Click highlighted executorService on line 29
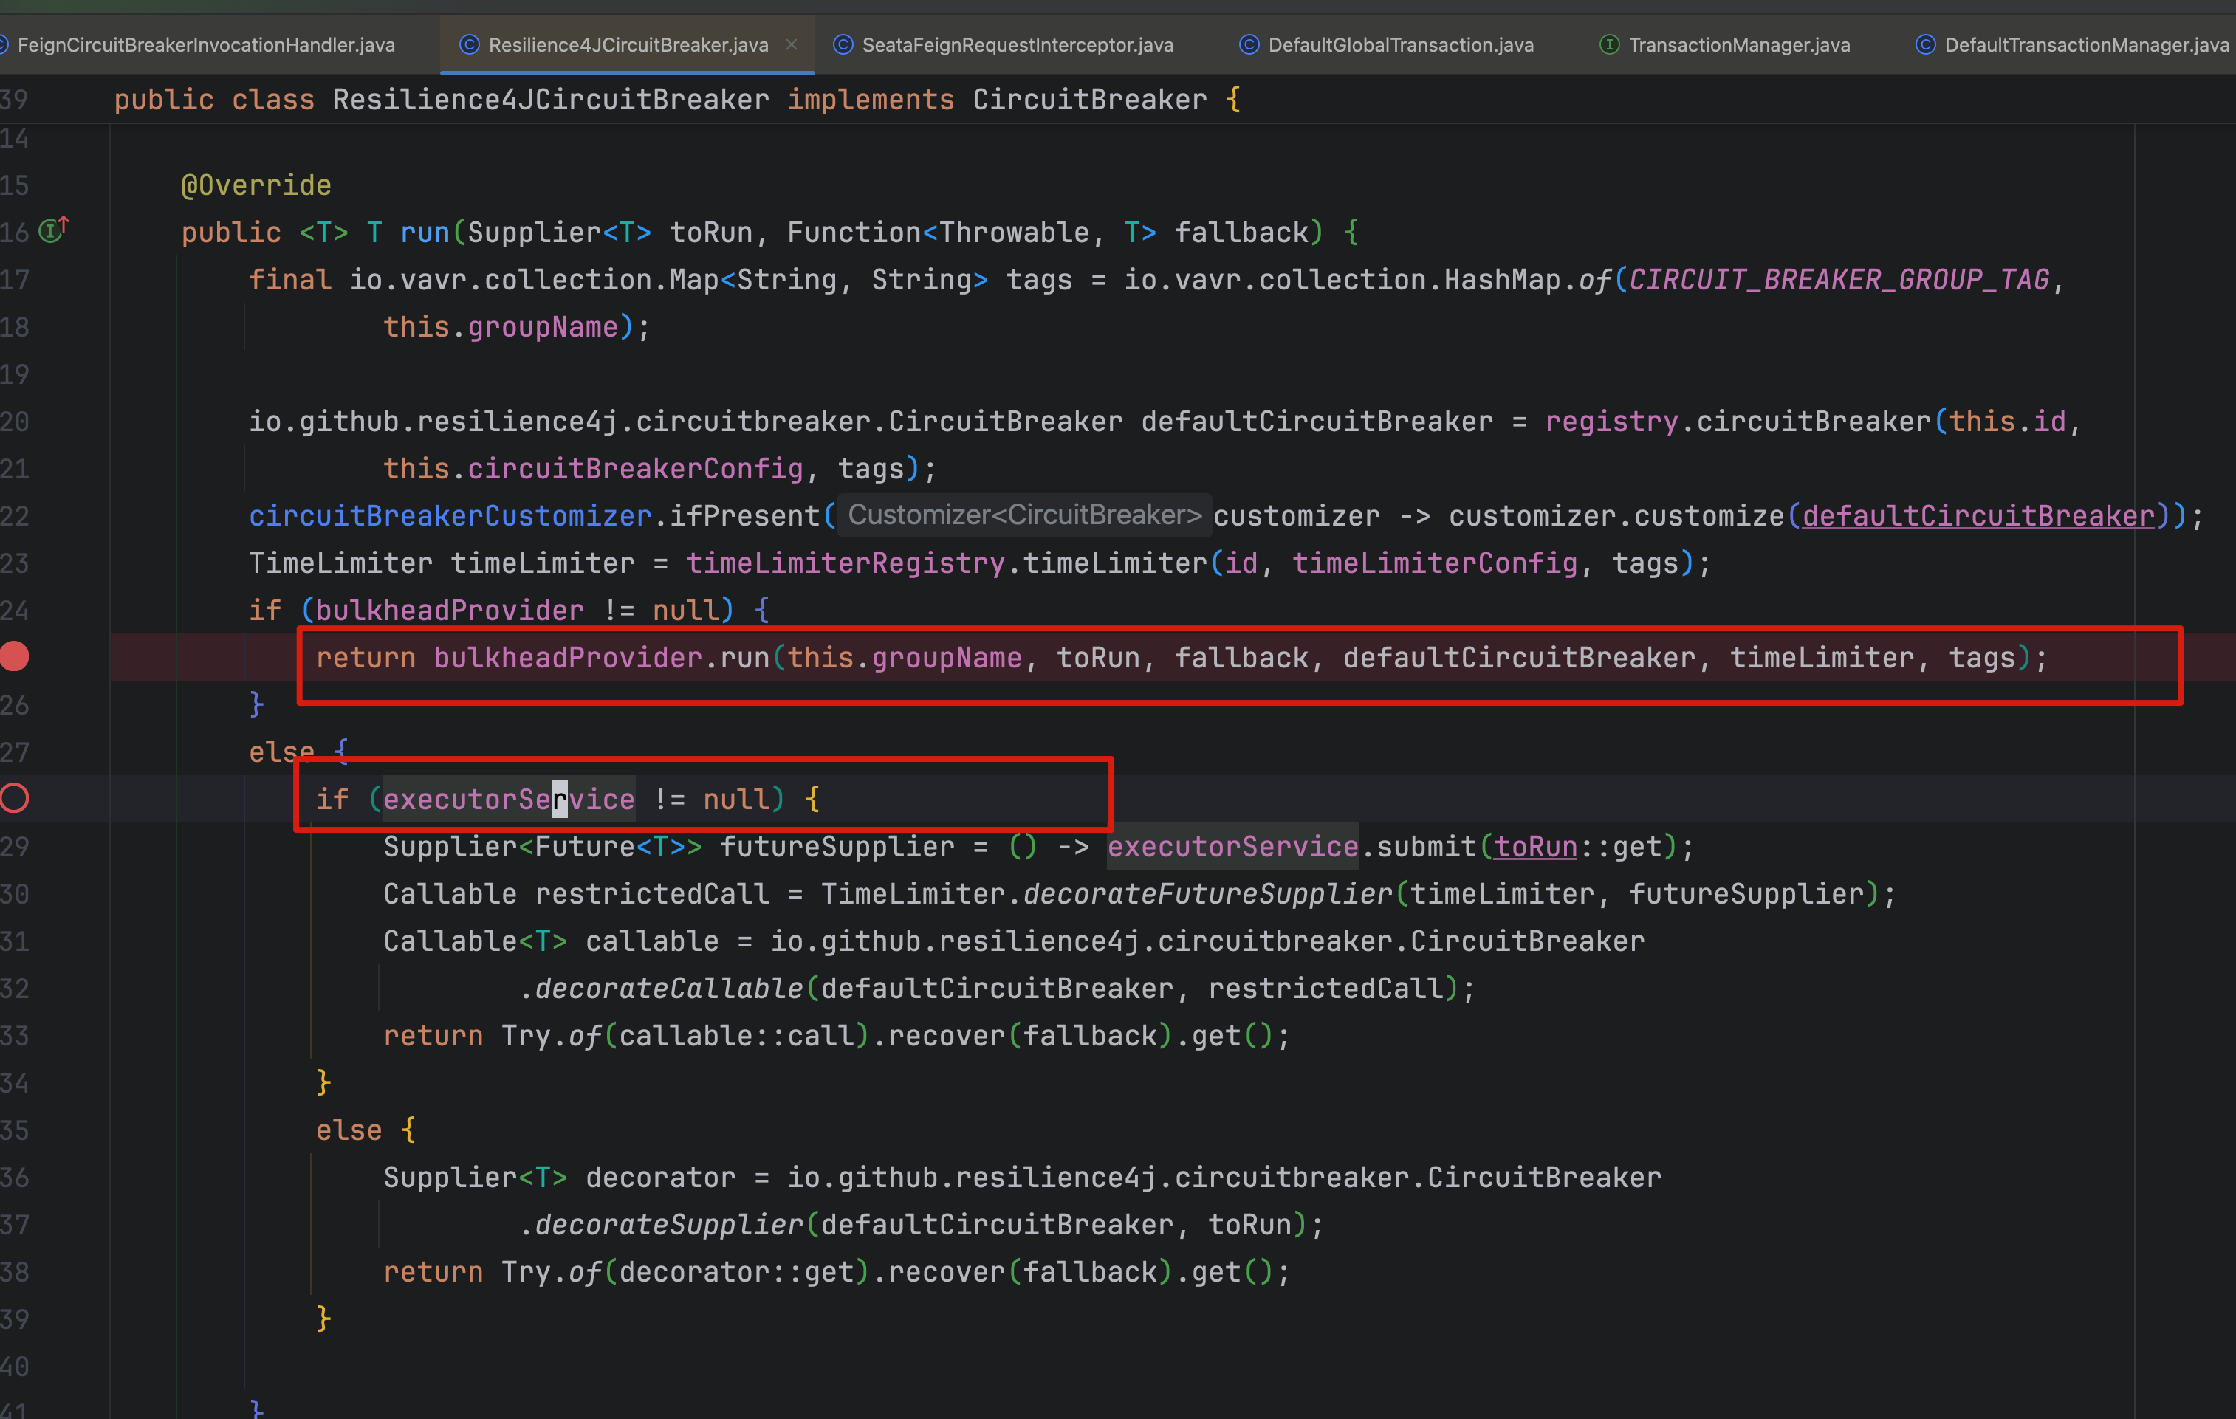The image size is (2236, 1419). point(1232,847)
